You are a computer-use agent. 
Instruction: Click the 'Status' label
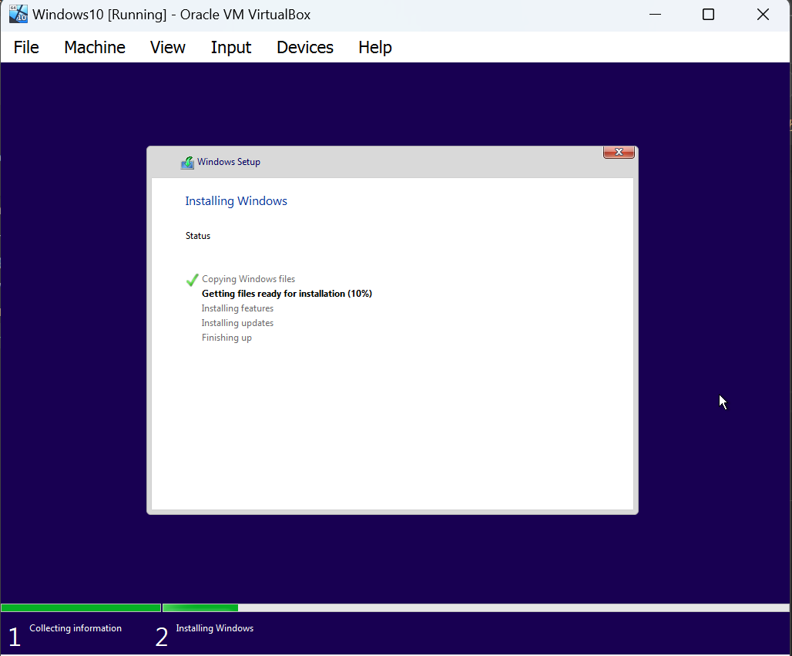197,236
